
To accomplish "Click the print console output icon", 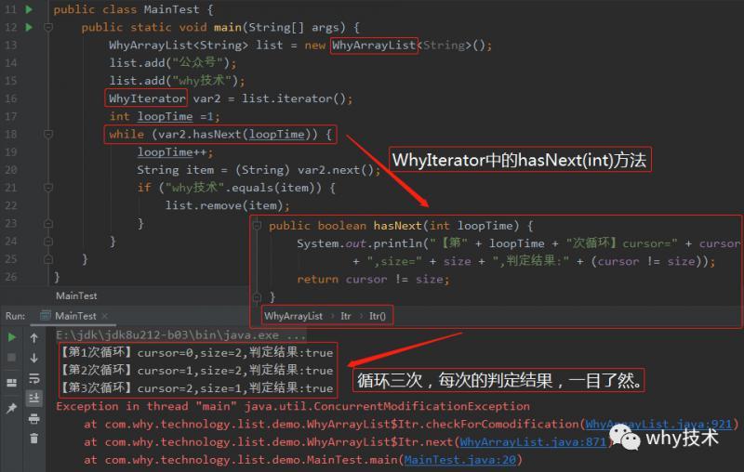I will (x=34, y=418).
